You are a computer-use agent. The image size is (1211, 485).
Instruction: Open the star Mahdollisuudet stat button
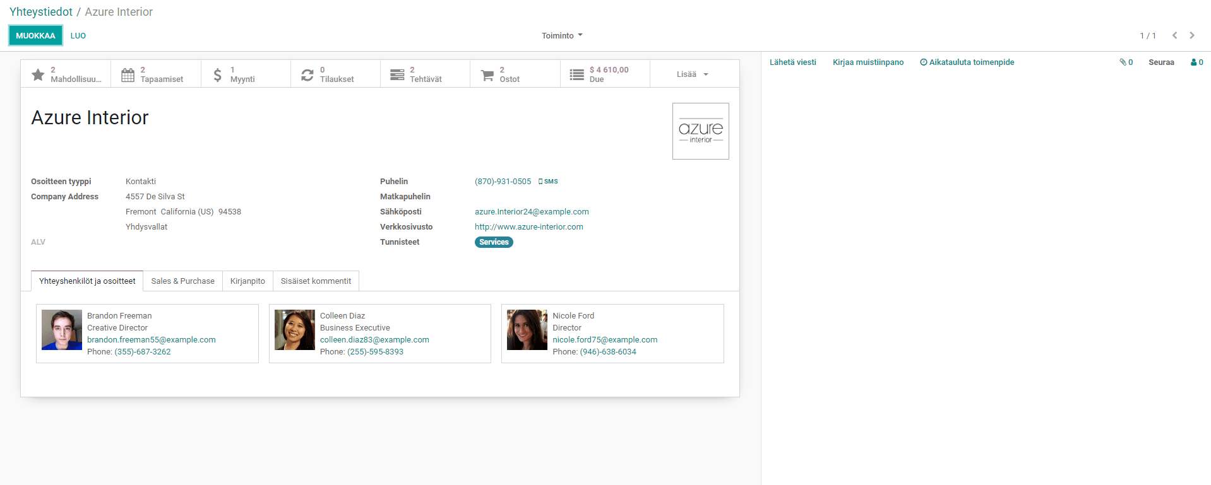click(66, 74)
